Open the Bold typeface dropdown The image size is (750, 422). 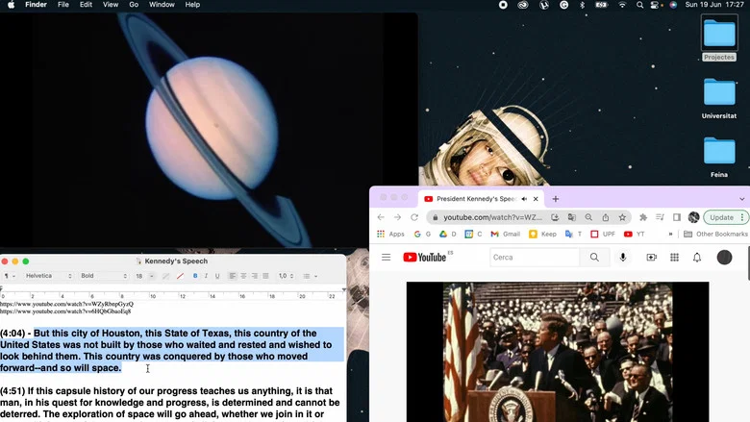[x=104, y=276]
